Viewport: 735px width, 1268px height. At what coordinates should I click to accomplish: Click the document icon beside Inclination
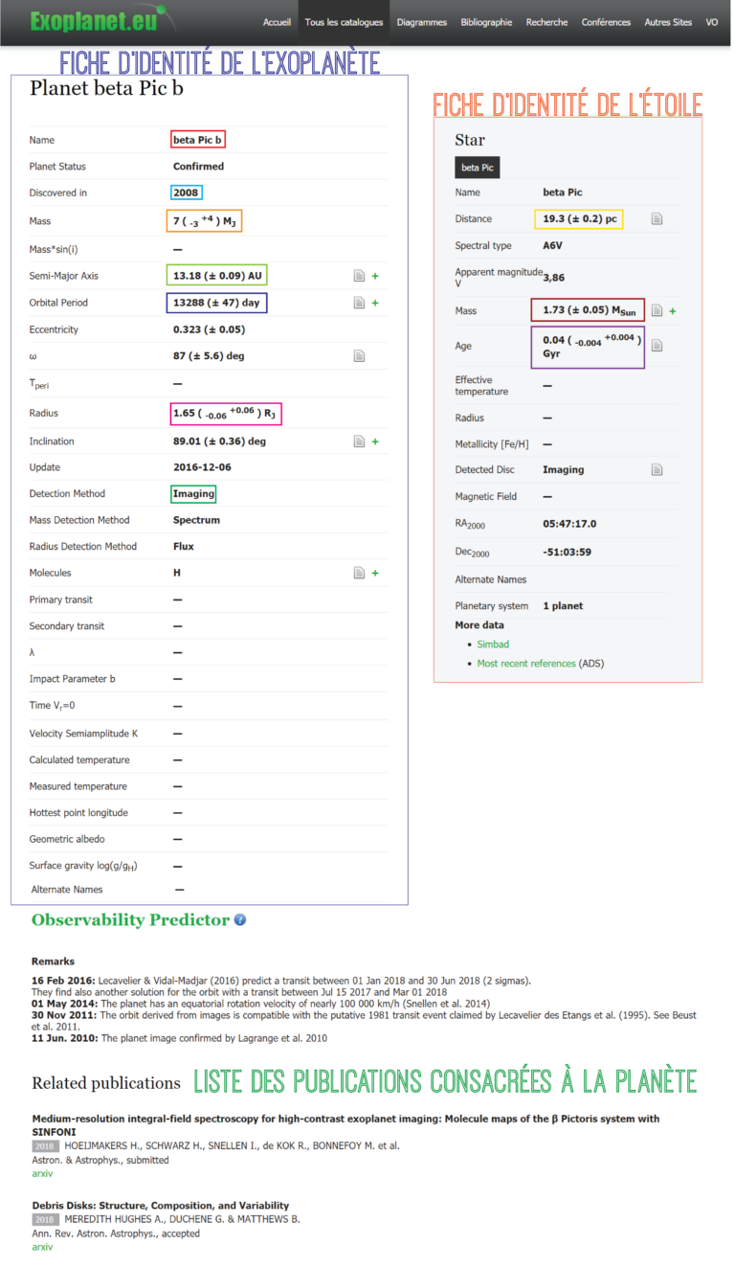pyautogui.click(x=359, y=442)
